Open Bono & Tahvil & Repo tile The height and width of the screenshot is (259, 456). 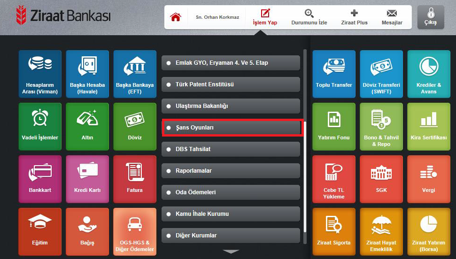(x=381, y=127)
